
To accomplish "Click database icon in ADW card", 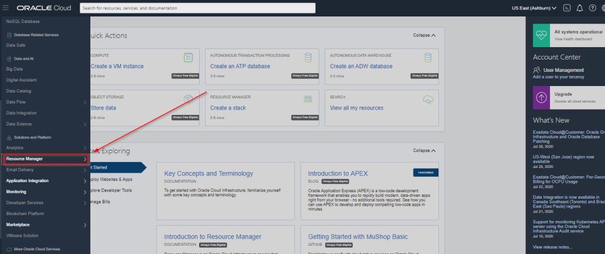I will [x=428, y=58].
